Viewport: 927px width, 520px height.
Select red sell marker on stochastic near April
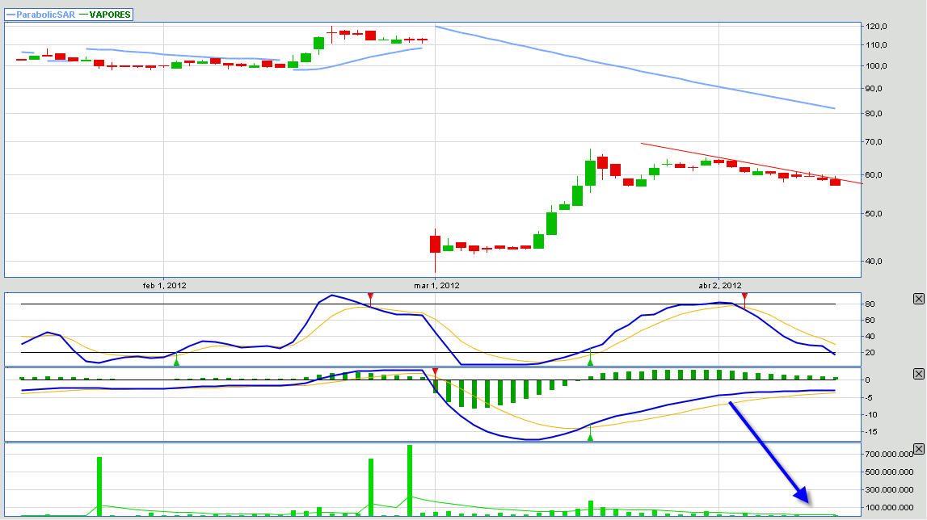[744, 298]
